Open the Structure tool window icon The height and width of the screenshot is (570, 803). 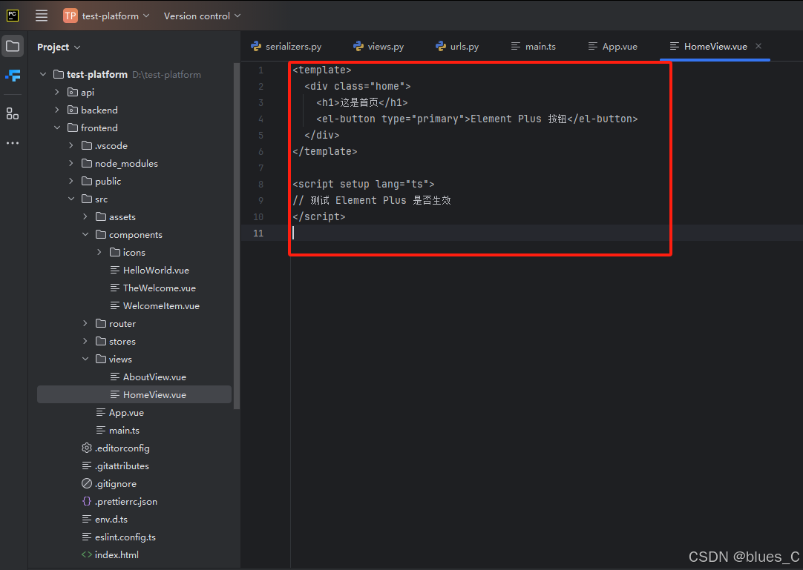13,113
